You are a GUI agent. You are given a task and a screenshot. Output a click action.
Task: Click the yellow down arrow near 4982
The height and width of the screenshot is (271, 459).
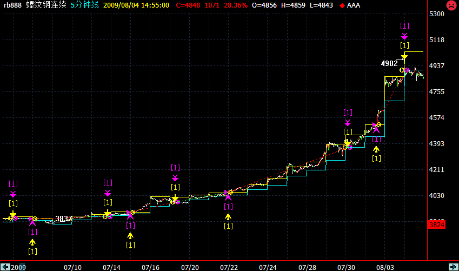point(404,56)
